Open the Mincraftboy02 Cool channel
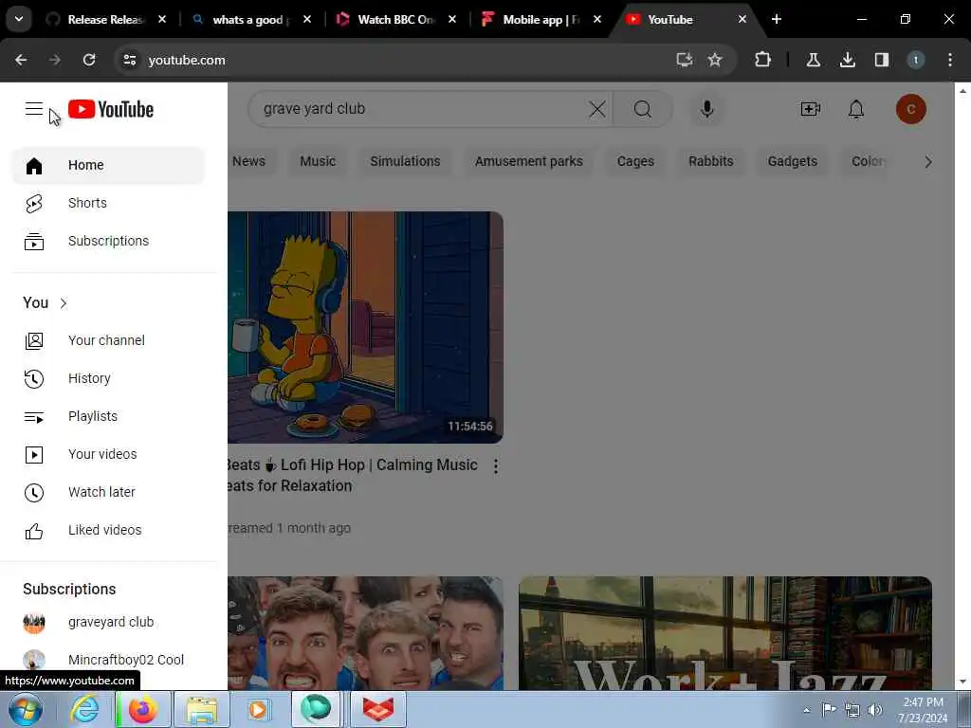The image size is (971, 728). pos(108,660)
